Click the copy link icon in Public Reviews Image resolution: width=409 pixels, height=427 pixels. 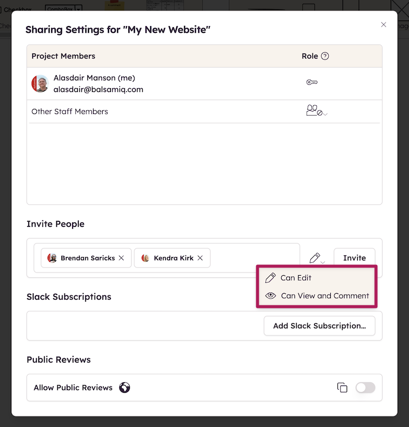(x=343, y=387)
